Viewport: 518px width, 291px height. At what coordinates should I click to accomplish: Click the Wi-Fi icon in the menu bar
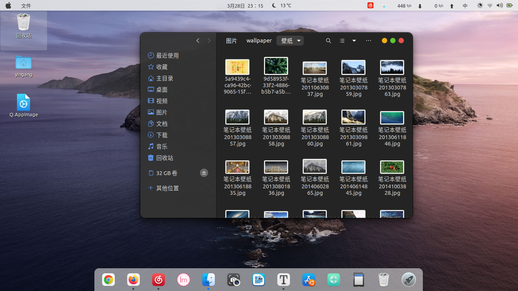(490, 5)
